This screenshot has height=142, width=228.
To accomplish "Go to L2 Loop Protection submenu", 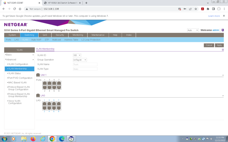I will click(91, 40).
